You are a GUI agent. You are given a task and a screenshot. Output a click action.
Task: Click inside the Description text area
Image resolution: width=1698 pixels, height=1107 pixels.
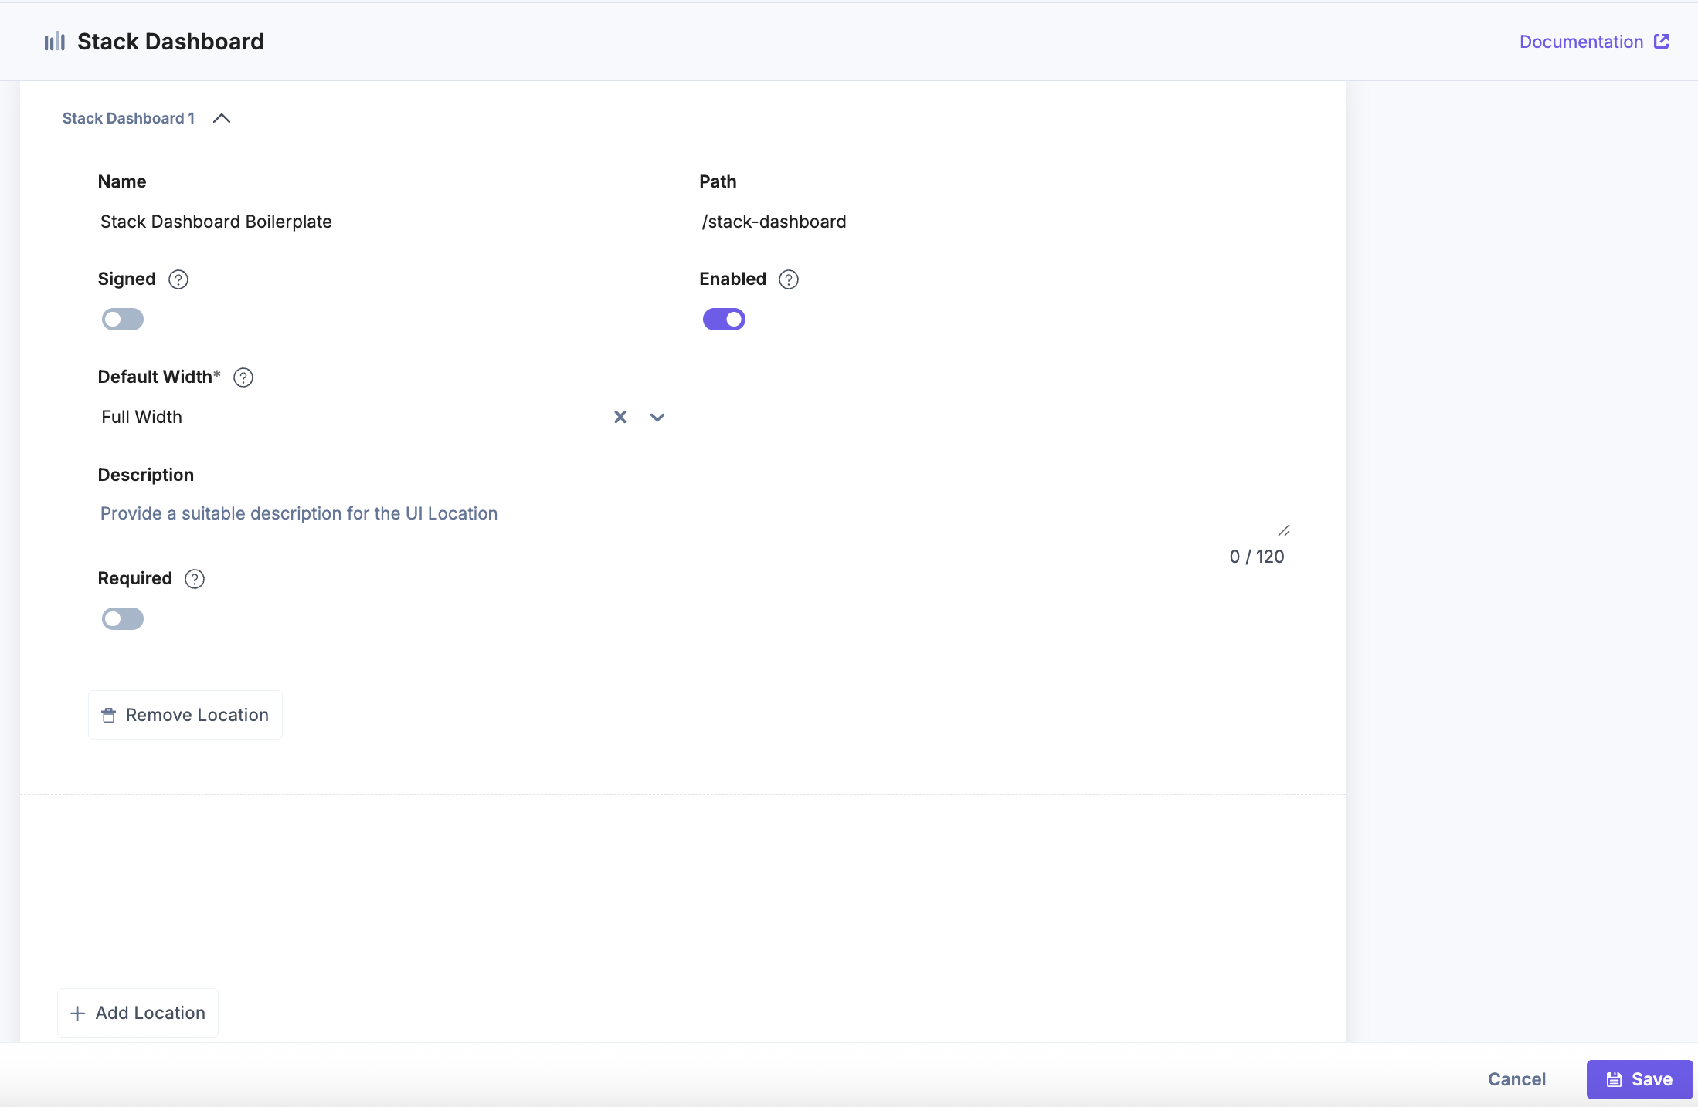[x=541, y=513]
